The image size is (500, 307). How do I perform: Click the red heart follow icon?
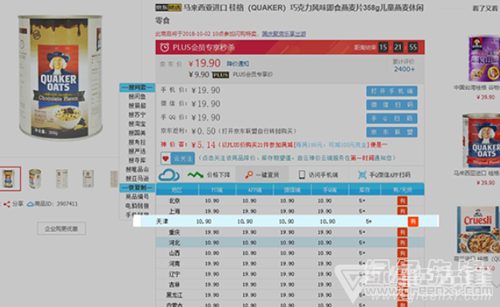(165, 159)
